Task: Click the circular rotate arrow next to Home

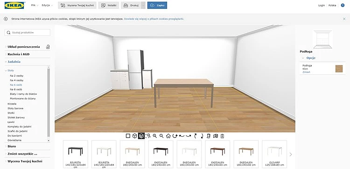Action: pos(175,136)
